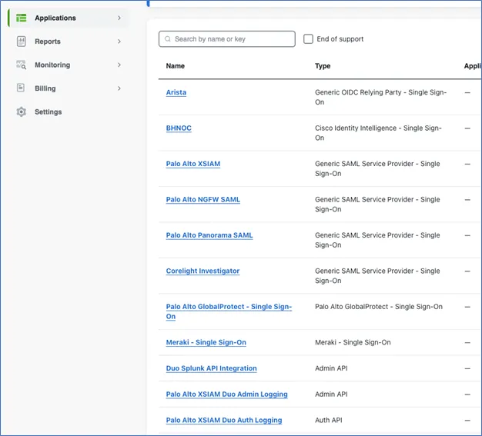Screen dimensions: 482x436
Task: Open Duo Splunk API Integration link
Action: point(211,368)
